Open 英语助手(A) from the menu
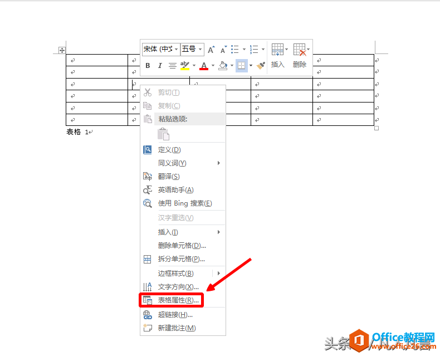440x356 pixels. 183,190
